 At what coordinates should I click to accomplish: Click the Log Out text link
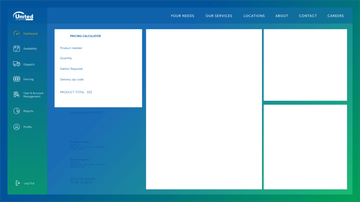[29, 183]
